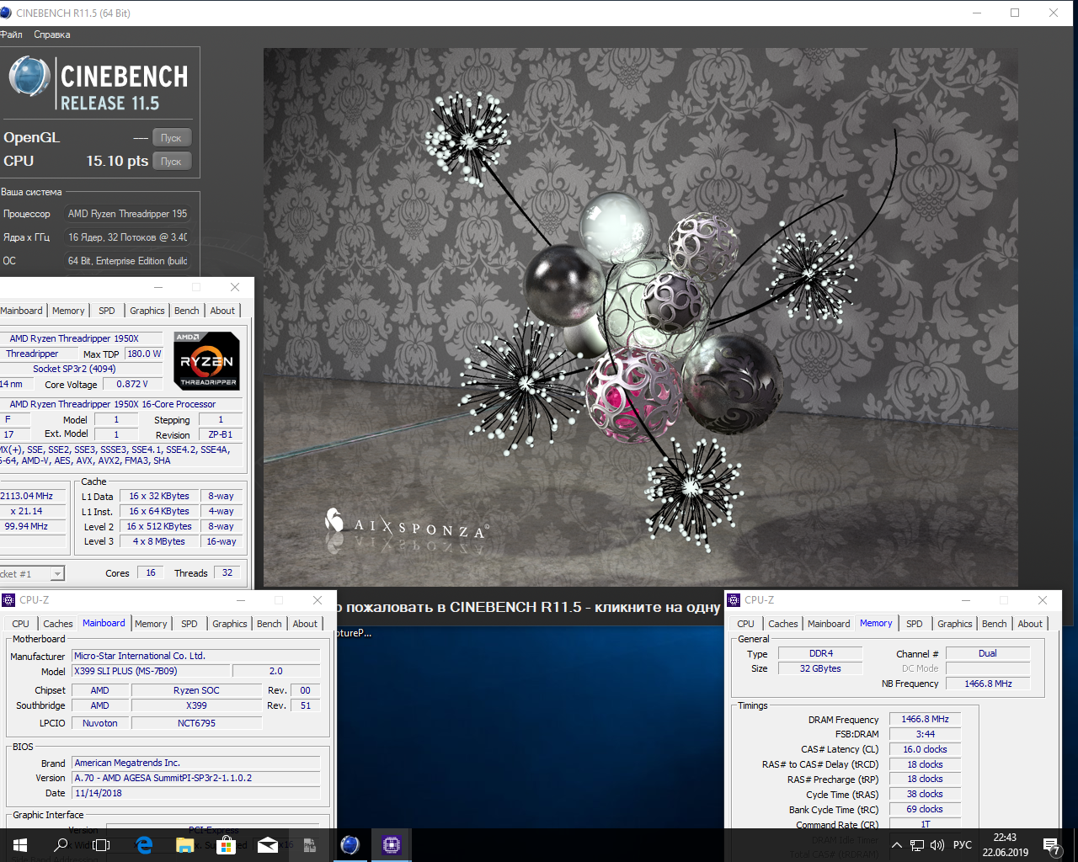Open the Action Center notifications icon
The image size is (1078, 862).
[1051, 845]
